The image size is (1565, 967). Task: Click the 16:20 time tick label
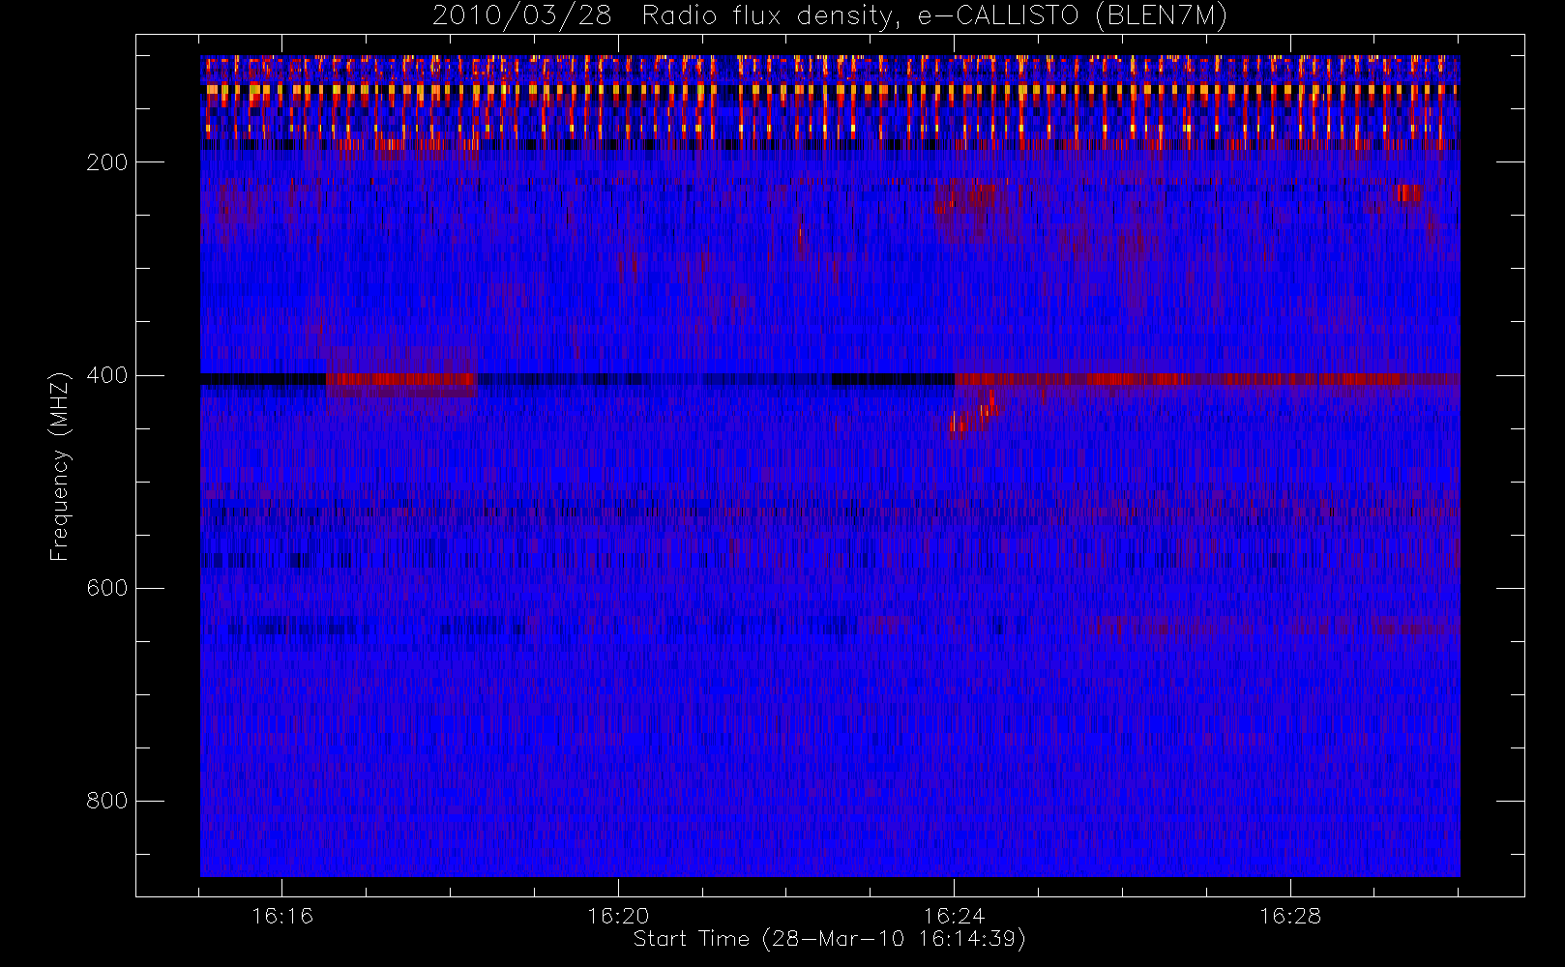click(618, 916)
